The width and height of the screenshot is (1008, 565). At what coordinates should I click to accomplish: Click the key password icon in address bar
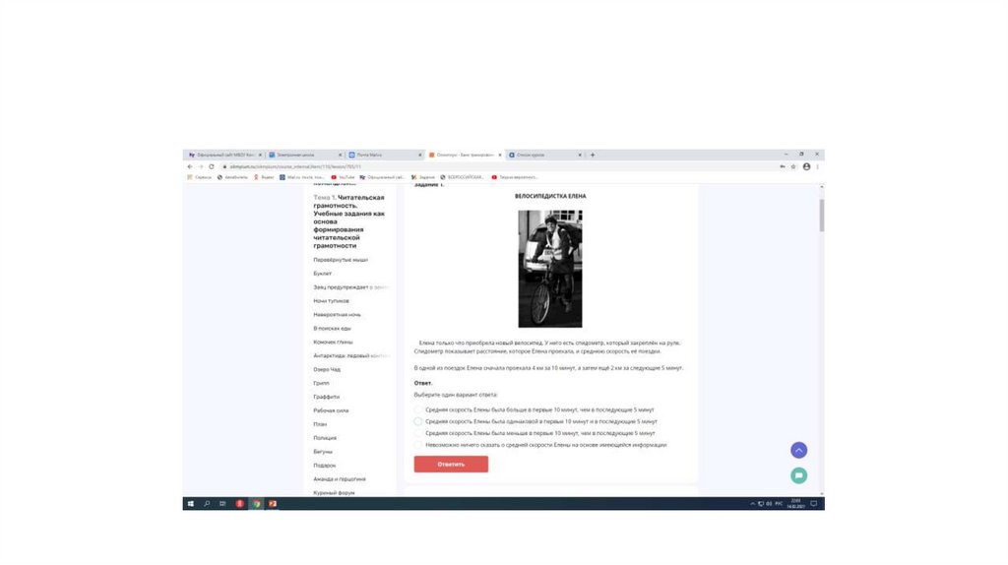tap(783, 166)
